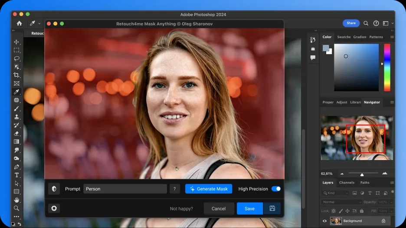Toggle filter for pixel layers
The width and height of the screenshot is (406, 228).
354,193
